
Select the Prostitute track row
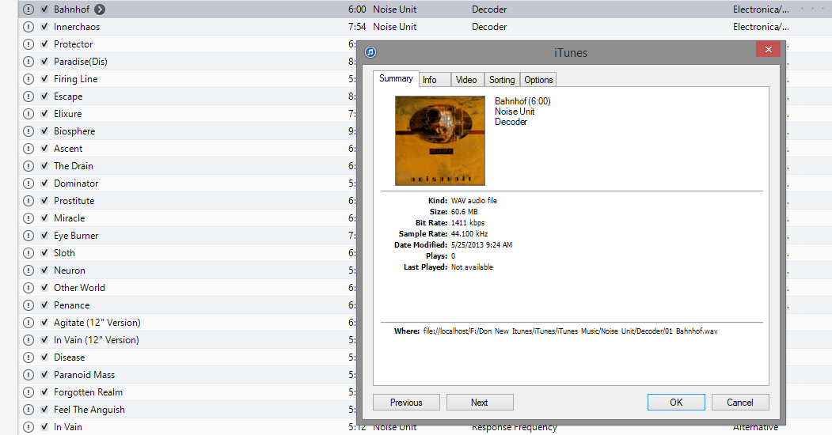[187, 201]
